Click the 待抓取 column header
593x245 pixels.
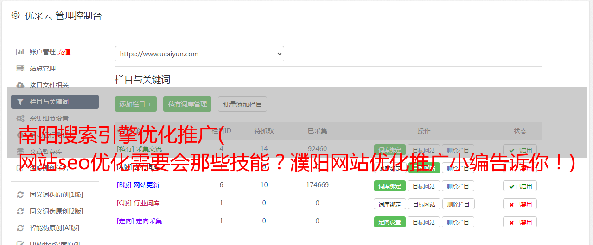(264, 131)
